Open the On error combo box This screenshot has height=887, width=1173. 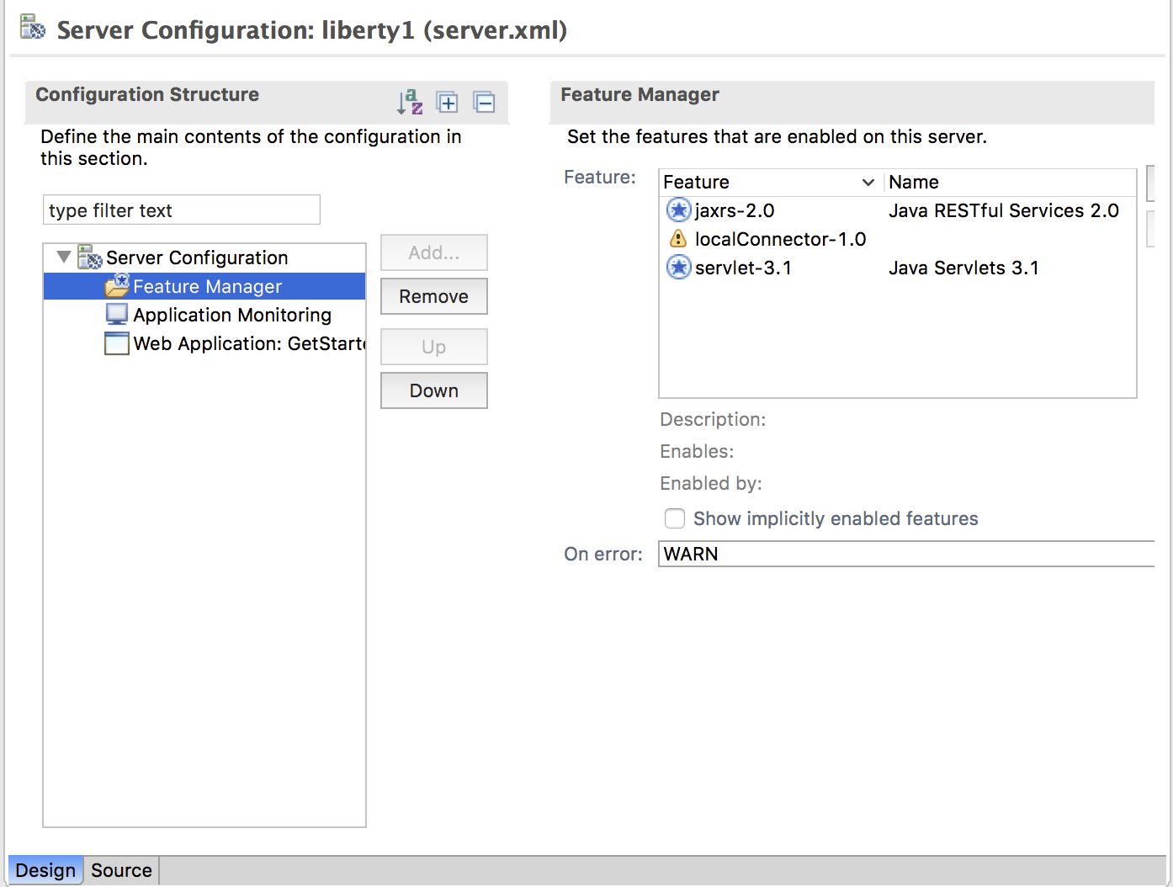pos(905,554)
